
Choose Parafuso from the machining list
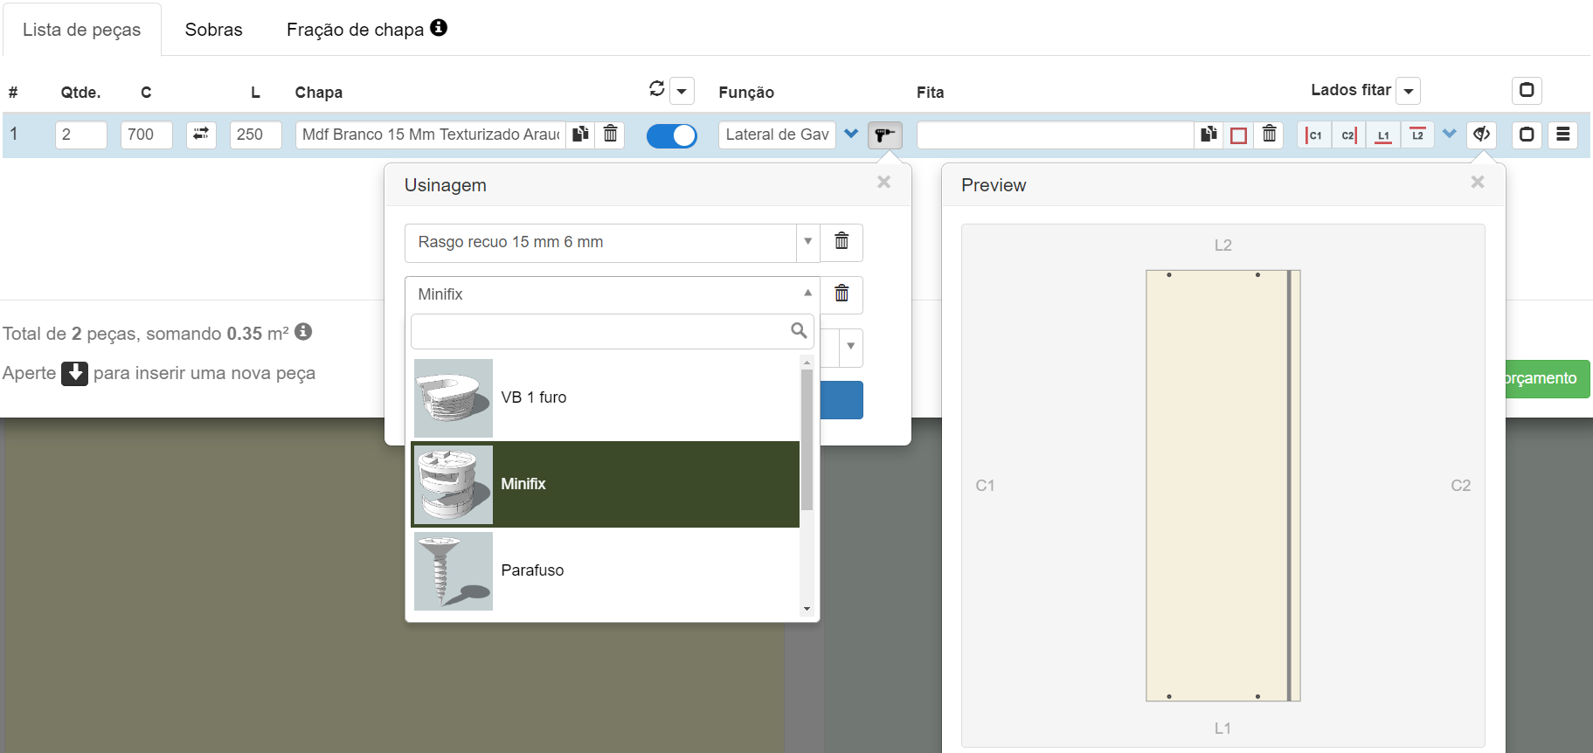point(532,570)
